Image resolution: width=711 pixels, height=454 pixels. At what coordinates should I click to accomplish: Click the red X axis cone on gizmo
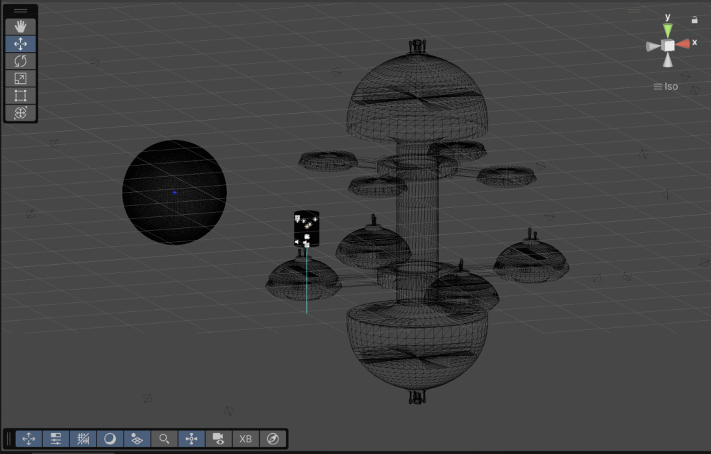click(683, 44)
